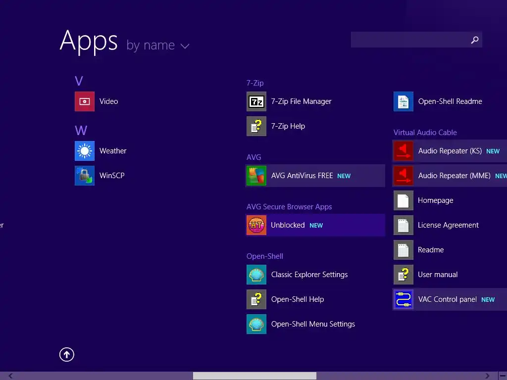Click the 'License Agreement' label text

pos(448,225)
